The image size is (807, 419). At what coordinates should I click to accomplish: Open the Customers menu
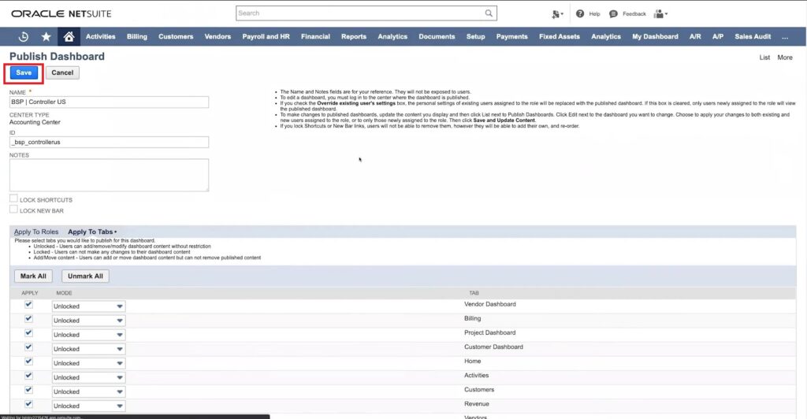point(176,36)
